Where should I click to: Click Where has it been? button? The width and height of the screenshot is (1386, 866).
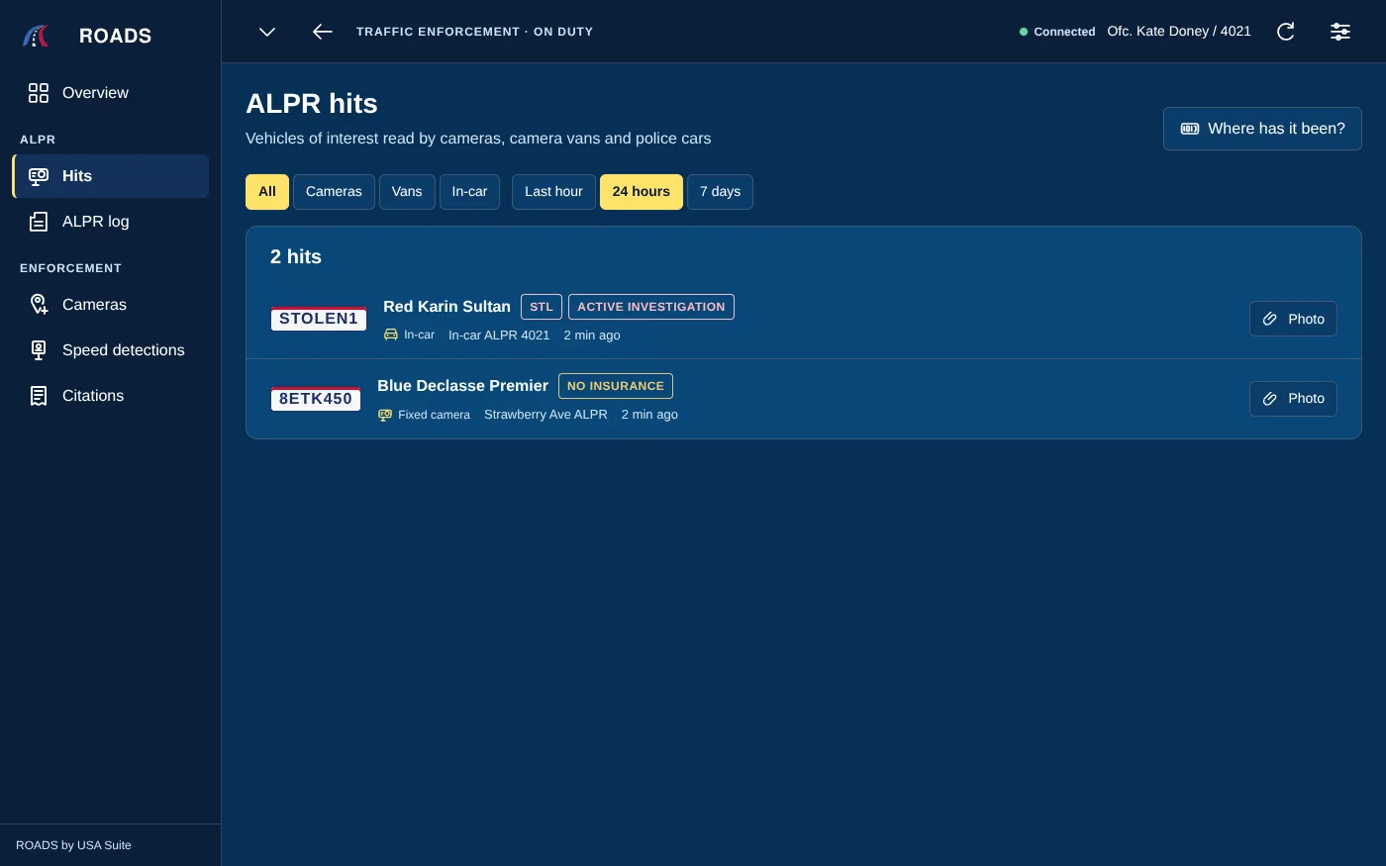(x=1262, y=129)
